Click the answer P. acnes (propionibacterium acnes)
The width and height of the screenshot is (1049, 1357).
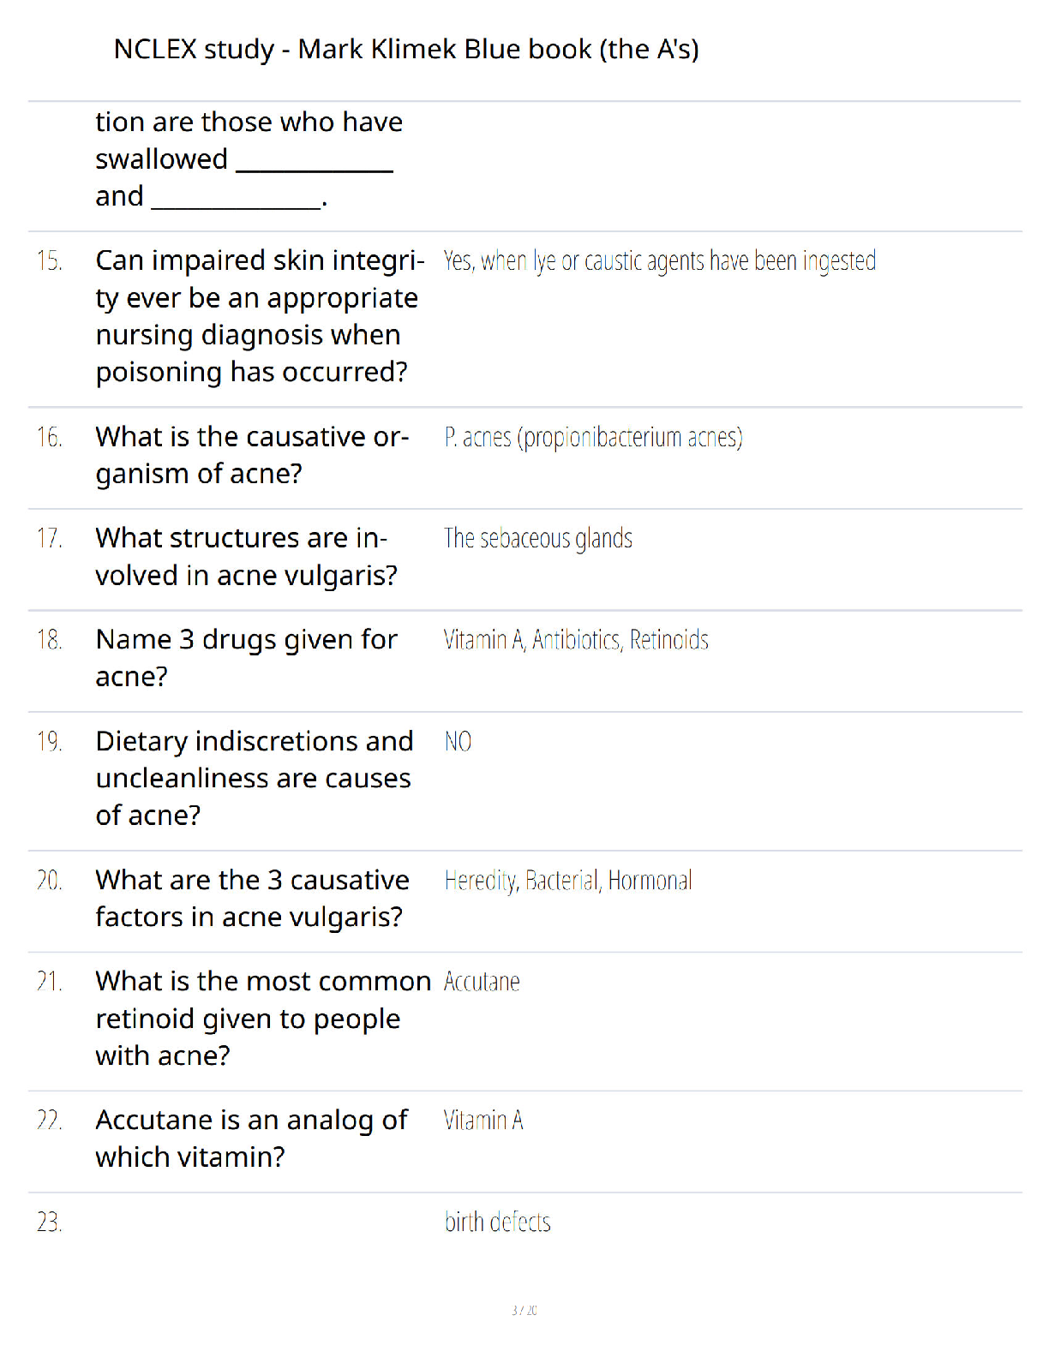coord(593,437)
